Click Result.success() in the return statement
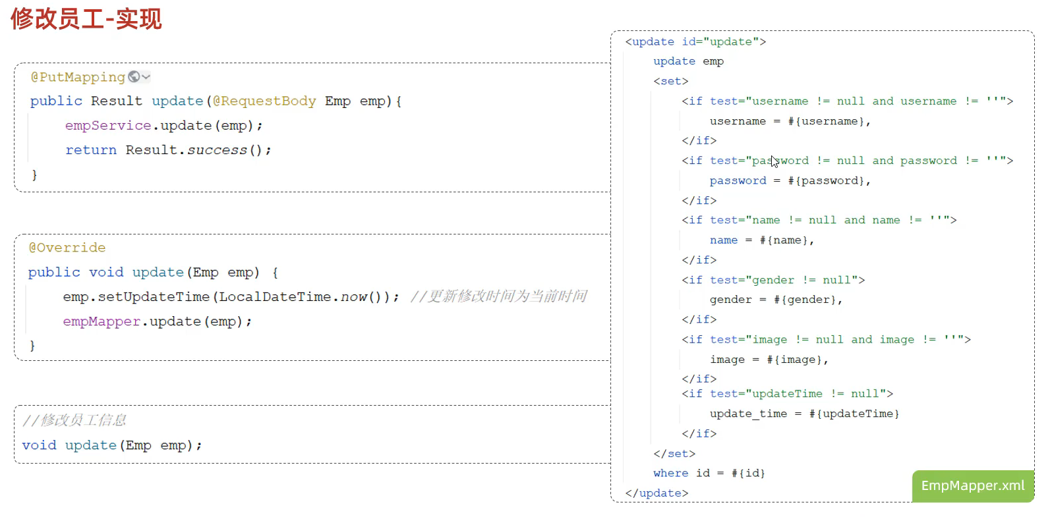Image resolution: width=1050 pixels, height=517 pixels. click(198, 150)
